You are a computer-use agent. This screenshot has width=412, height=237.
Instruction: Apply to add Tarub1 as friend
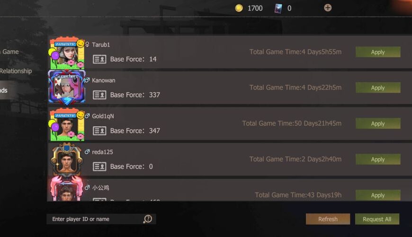(378, 52)
